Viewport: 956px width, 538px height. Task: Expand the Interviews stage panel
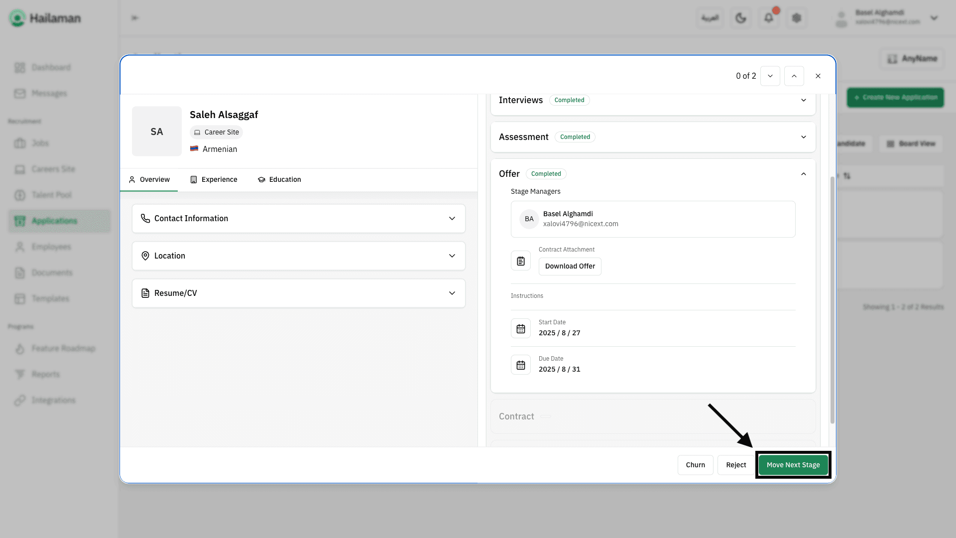[803, 100]
